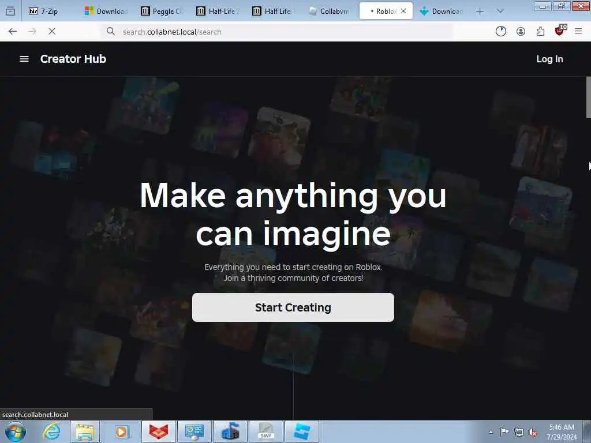Open the blue buildings taskbar icon
This screenshot has height=443, width=591.
click(x=230, y=431)
